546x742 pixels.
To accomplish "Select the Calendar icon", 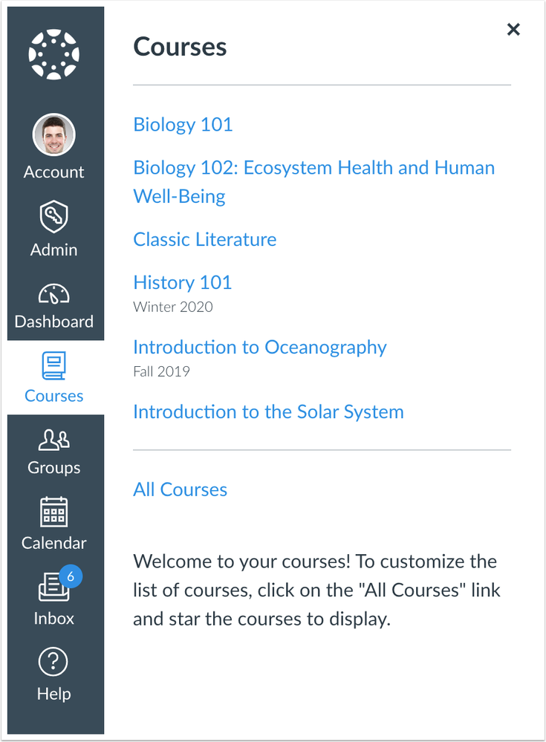I will pos(53,512).
